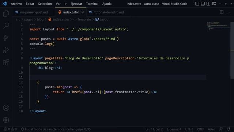This screenshot has width=234, height=132.
Task: Click the '../../components/Layout.astro' import path
Action: (x=97, y=29)
